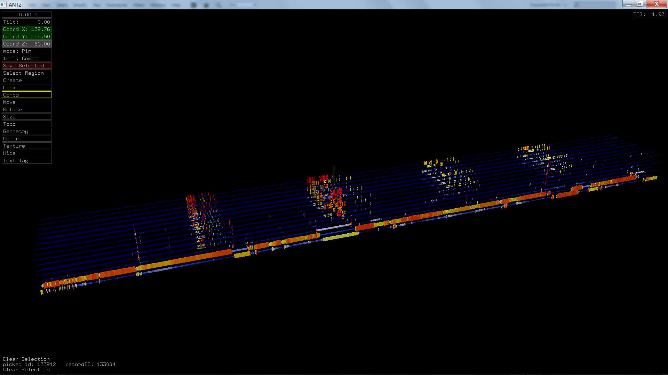Click the red Save Selected button
This screenshot has height=375, width=668.
tap(26, 66)
